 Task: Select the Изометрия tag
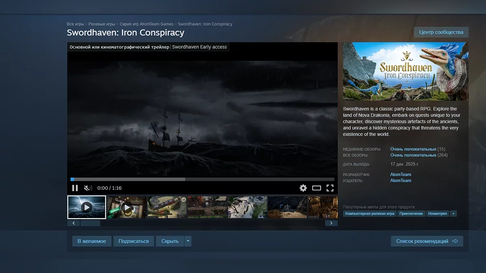pos(437,214)
